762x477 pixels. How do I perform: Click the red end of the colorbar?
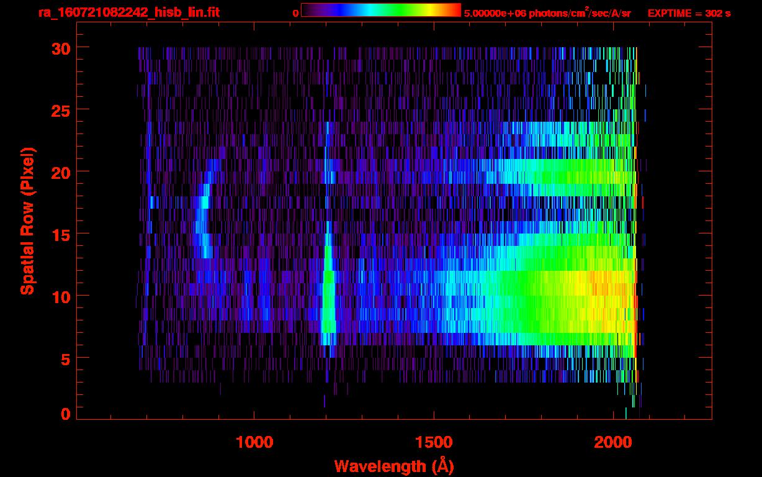point(455,10)
